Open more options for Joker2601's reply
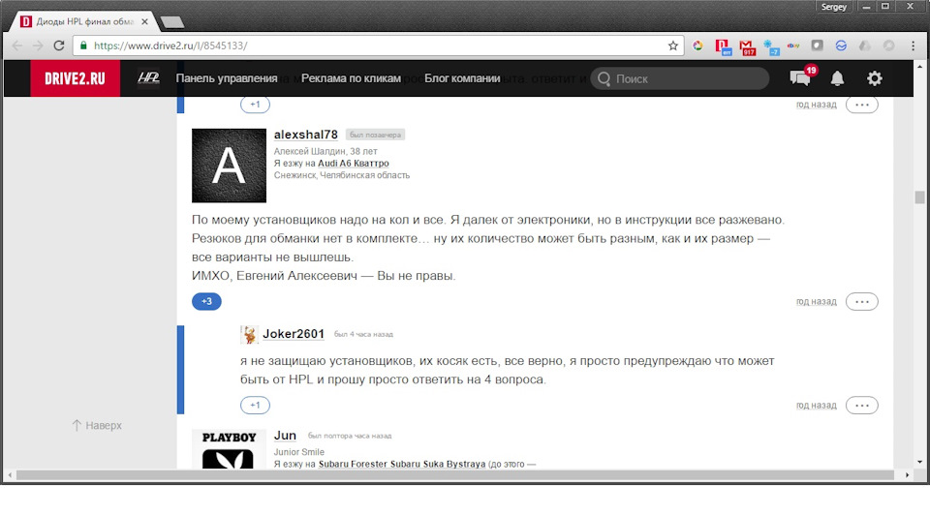 861,405
